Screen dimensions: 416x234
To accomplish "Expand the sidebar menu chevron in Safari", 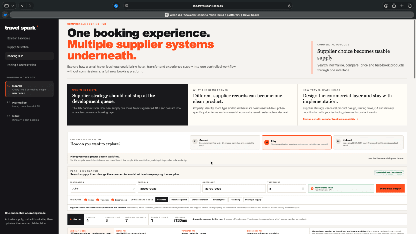I will pyautogui.click(x=13, y=6).
